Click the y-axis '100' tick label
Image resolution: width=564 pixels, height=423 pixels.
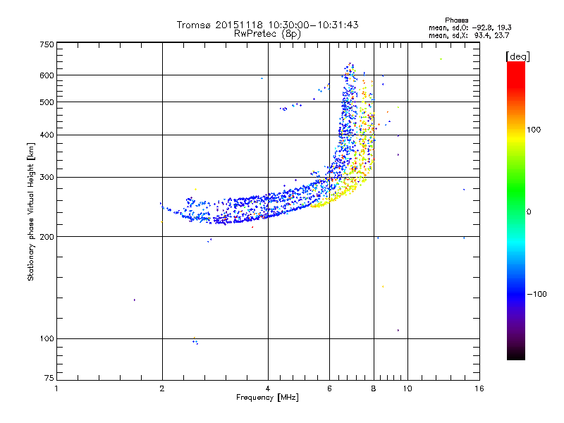coord(47,338)
